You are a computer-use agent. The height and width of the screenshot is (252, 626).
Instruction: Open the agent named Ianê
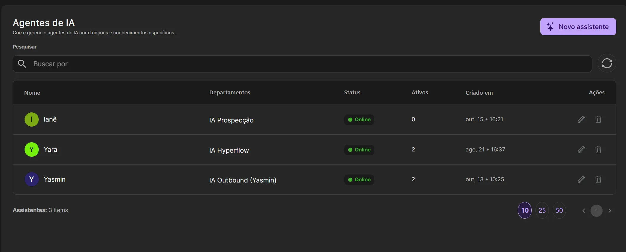click(50, 119)
